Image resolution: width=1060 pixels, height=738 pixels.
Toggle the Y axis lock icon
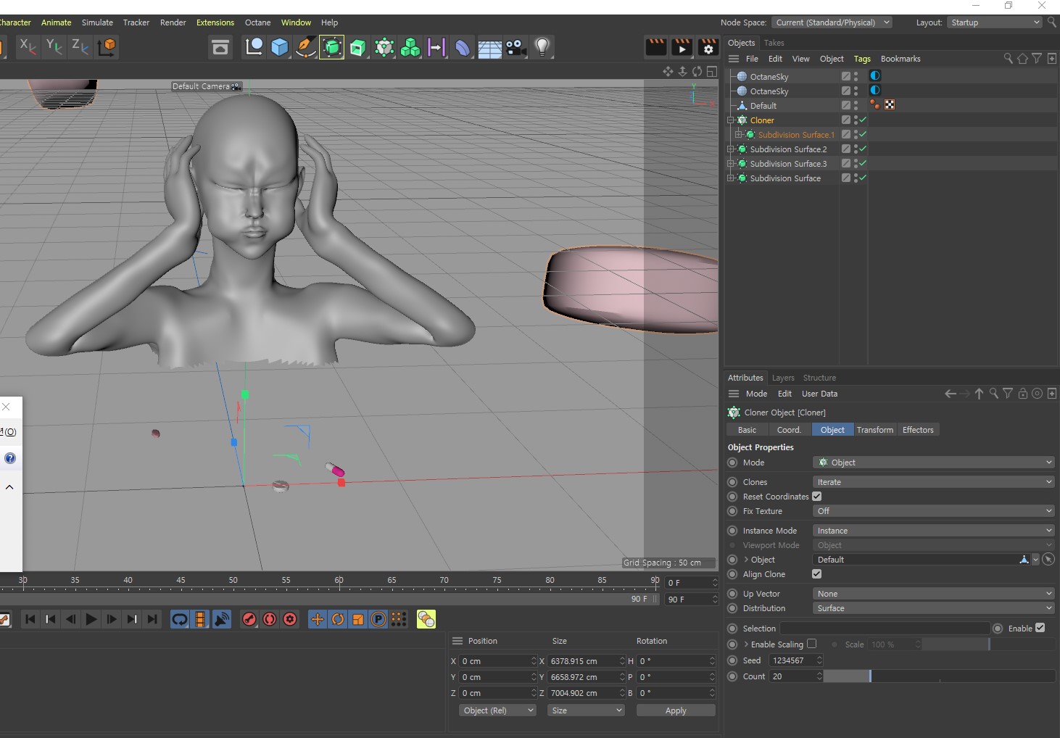pos(54,47)
